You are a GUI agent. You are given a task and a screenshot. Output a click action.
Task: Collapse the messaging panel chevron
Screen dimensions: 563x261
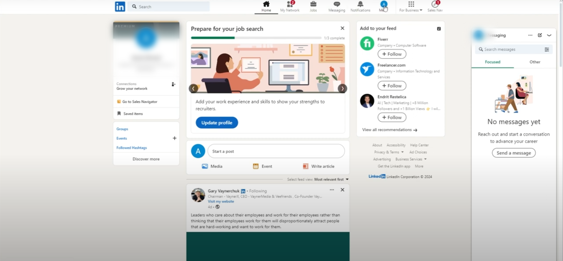click(x=549, y=35)
